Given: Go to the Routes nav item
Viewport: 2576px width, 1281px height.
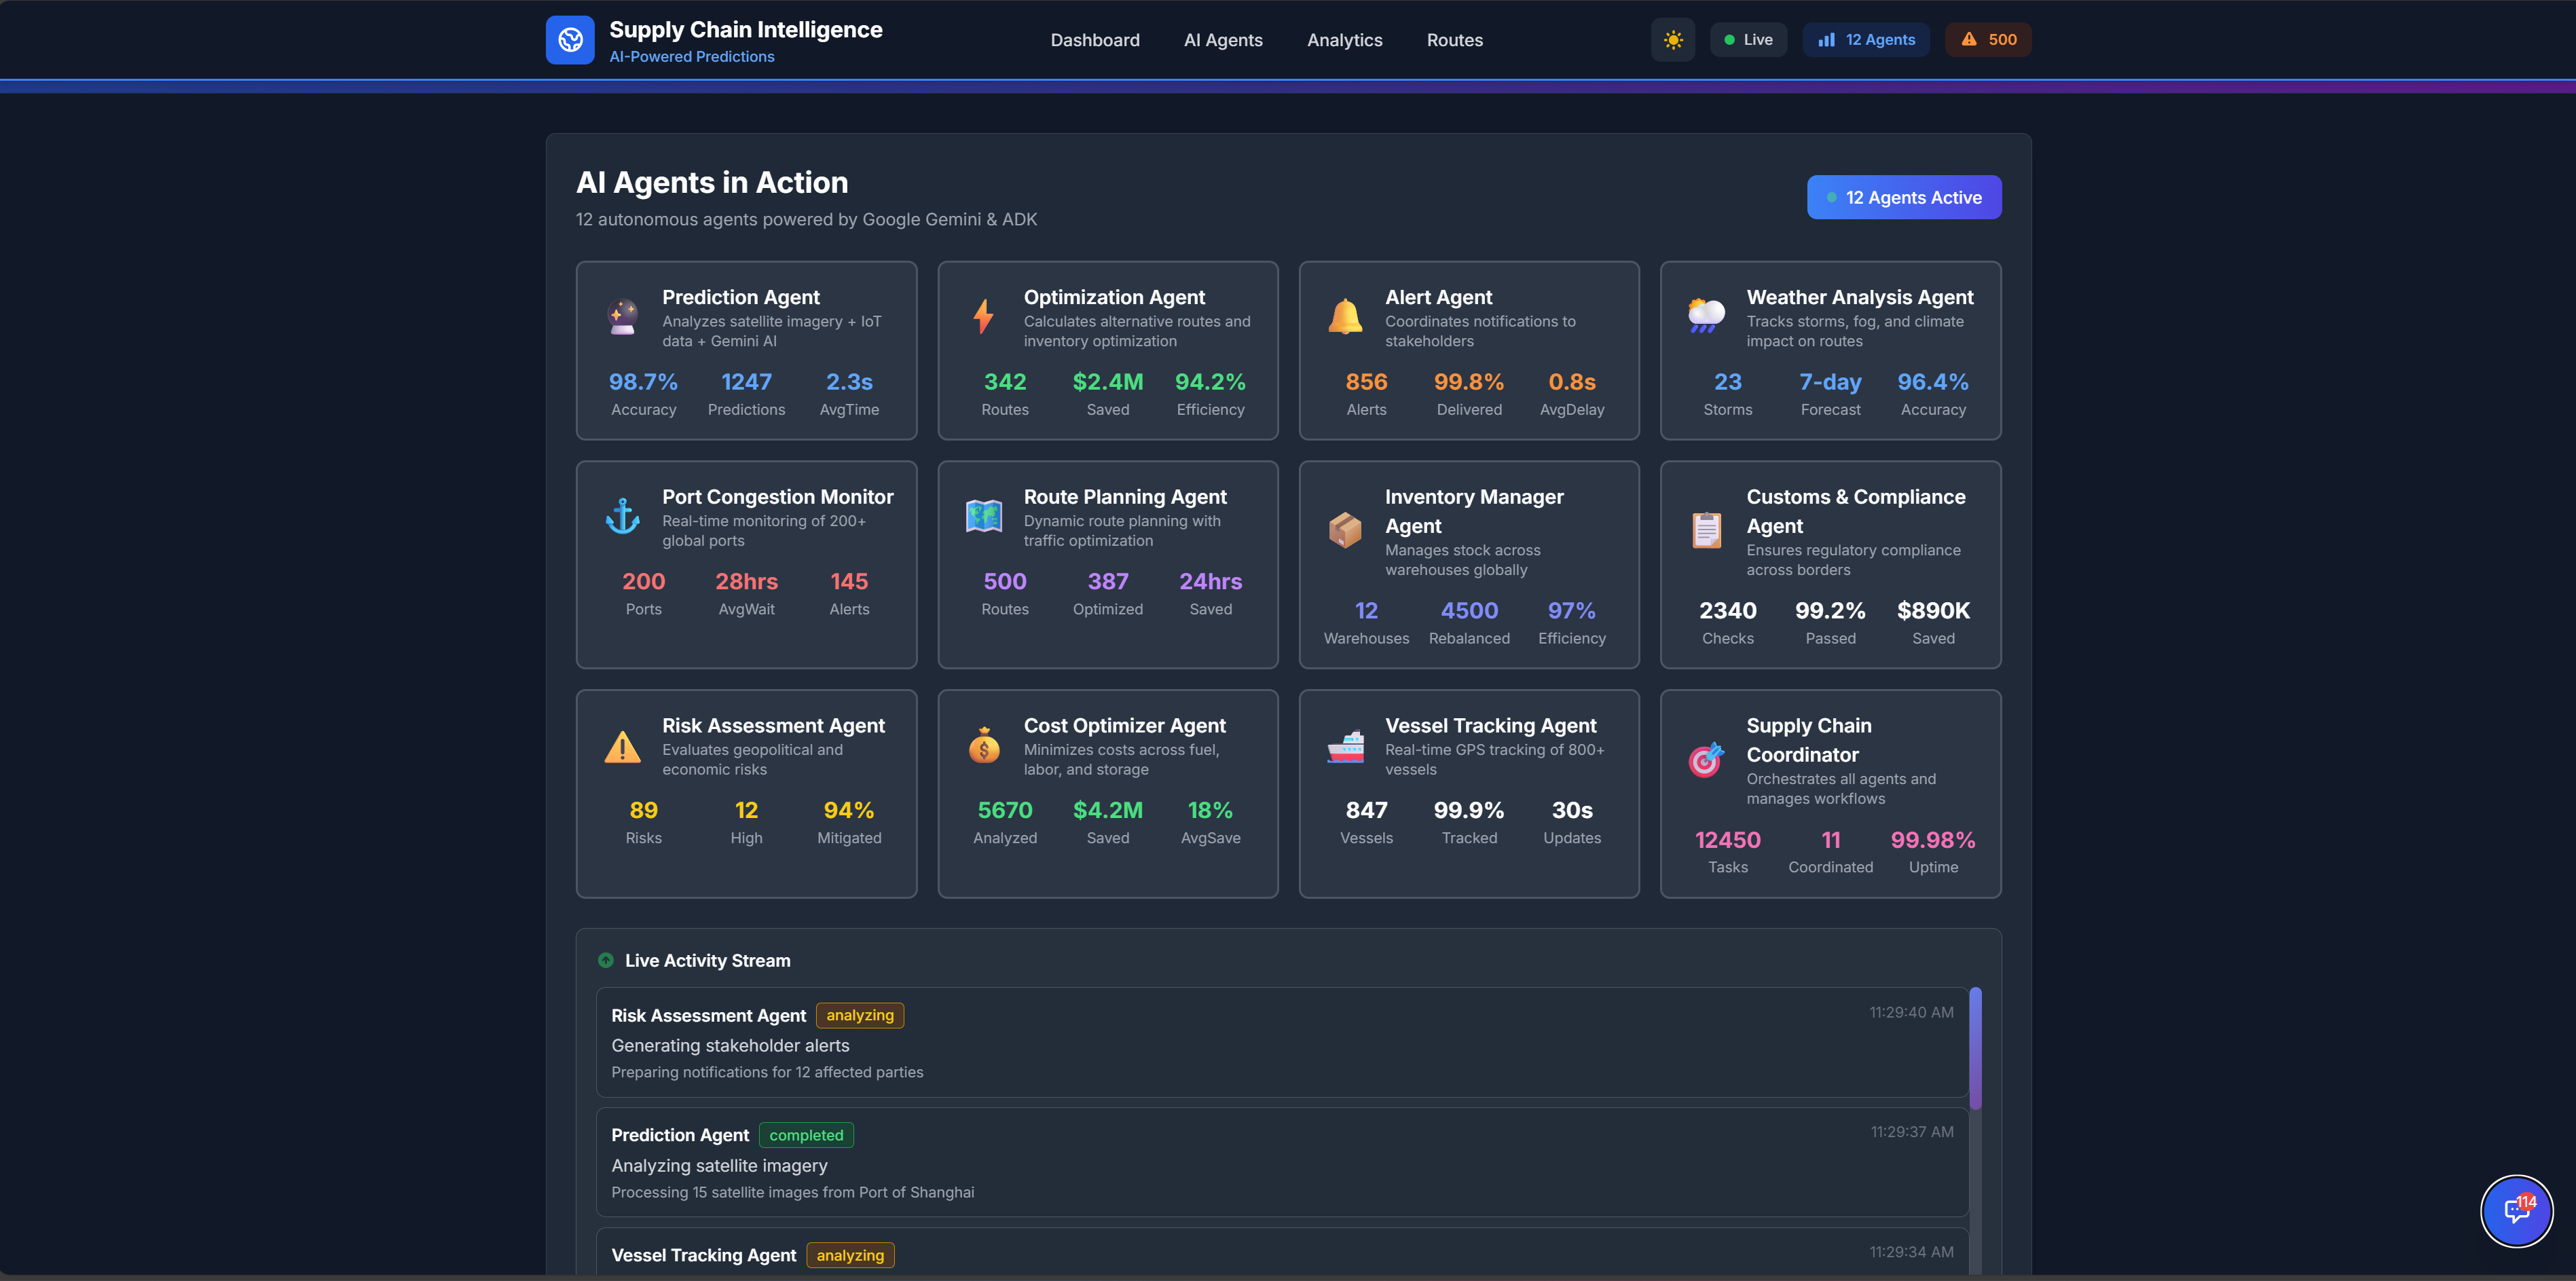Looking at the screenshot, I should coord(1454,40).
